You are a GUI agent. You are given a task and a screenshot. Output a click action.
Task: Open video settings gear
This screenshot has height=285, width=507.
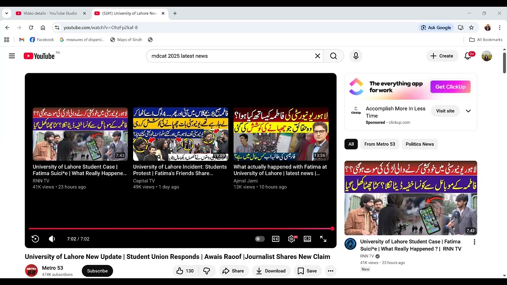coord(292,239)
